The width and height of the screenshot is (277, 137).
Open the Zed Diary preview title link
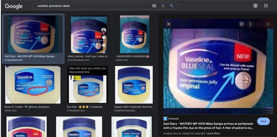(208, 126)
